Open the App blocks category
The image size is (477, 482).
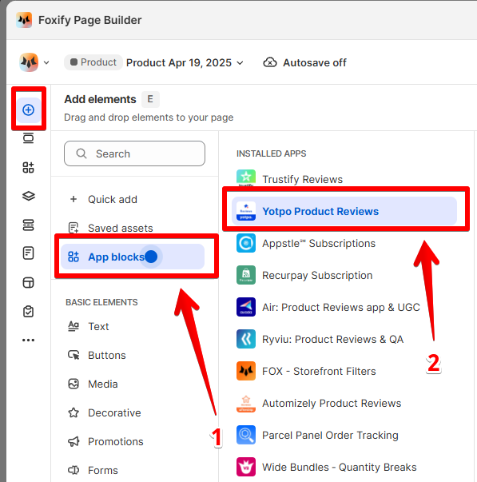133,257
